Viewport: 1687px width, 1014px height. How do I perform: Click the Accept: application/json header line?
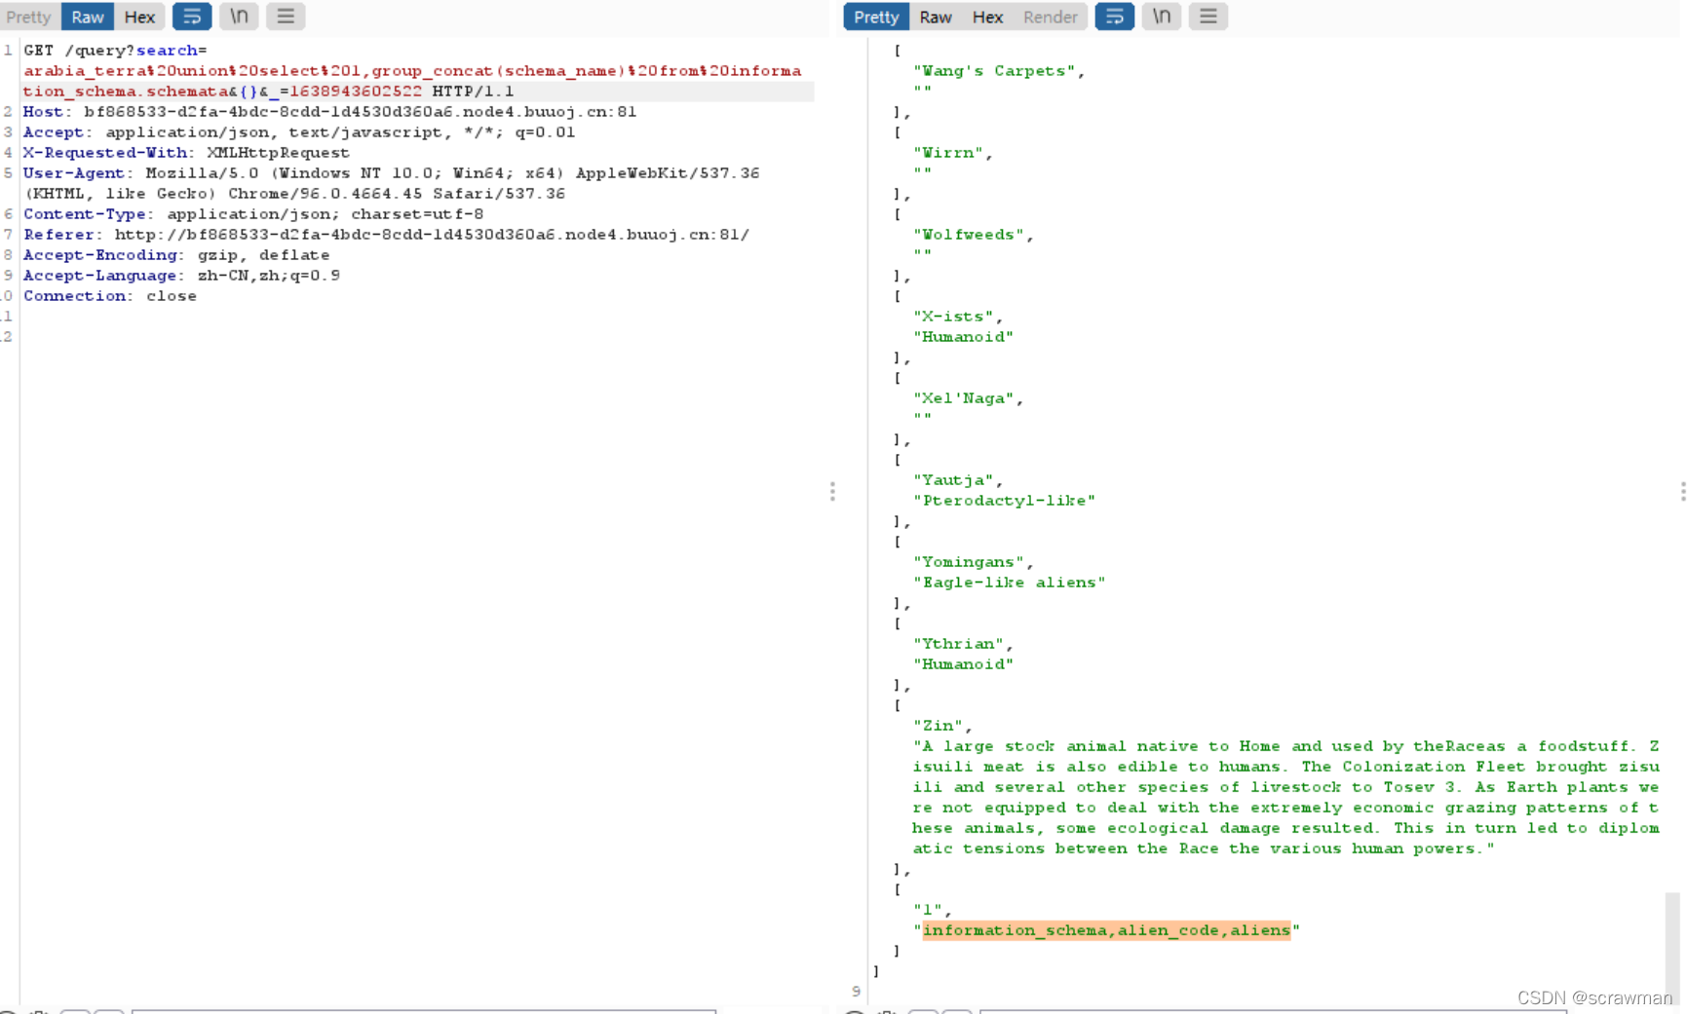coord(299,132)
